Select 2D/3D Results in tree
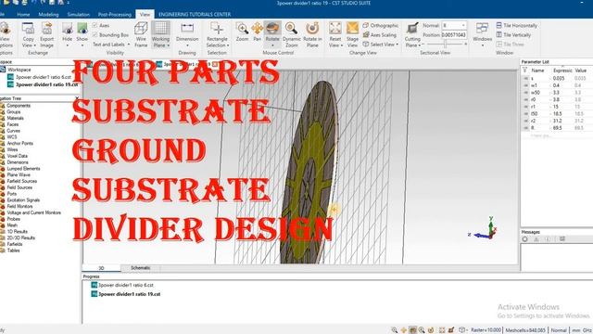The width and height of the screenshot is (593, 334). click(20, 238)
